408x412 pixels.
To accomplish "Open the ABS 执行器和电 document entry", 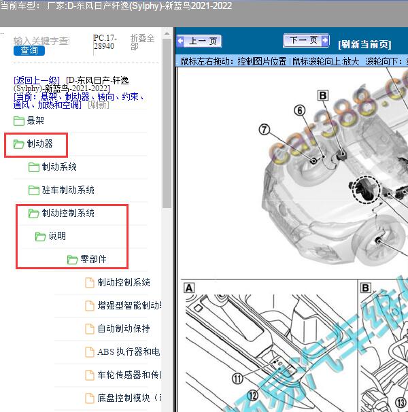I will click(129, 351).
